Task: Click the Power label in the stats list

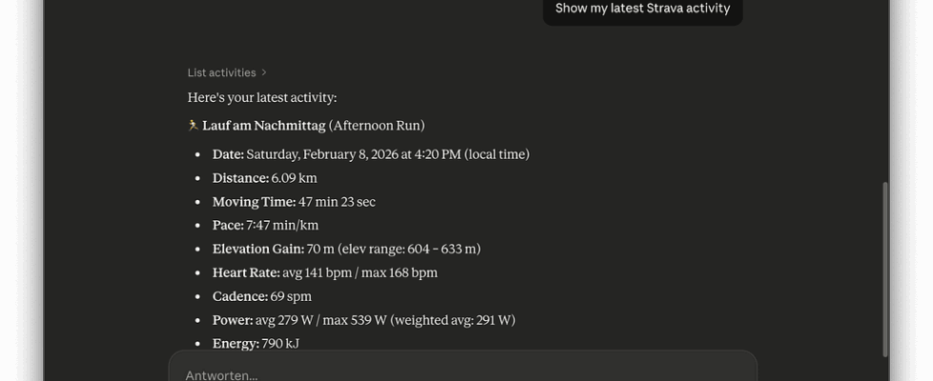Action: tap(232, 320)
